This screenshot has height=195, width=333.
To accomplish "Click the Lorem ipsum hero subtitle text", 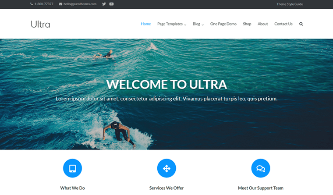I will pyautogui.click(x=166, y=99).
